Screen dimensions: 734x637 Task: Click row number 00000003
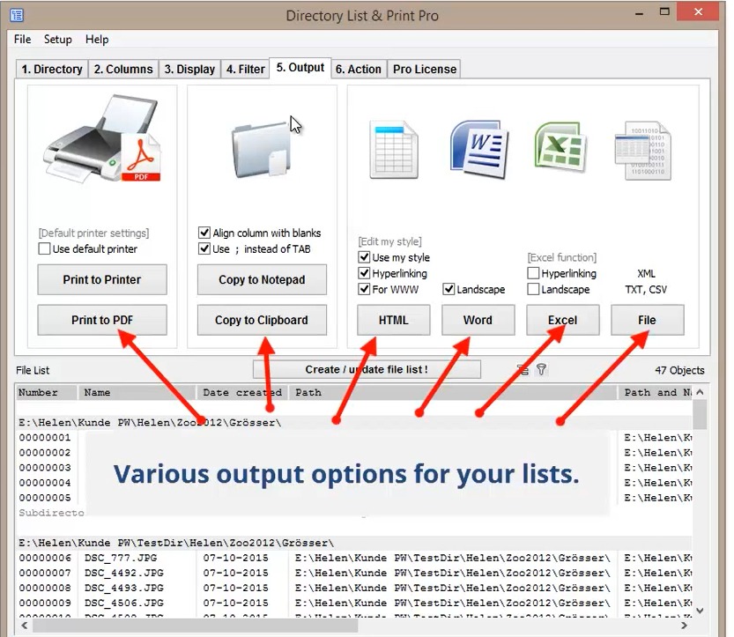click(x=45, y=468)
